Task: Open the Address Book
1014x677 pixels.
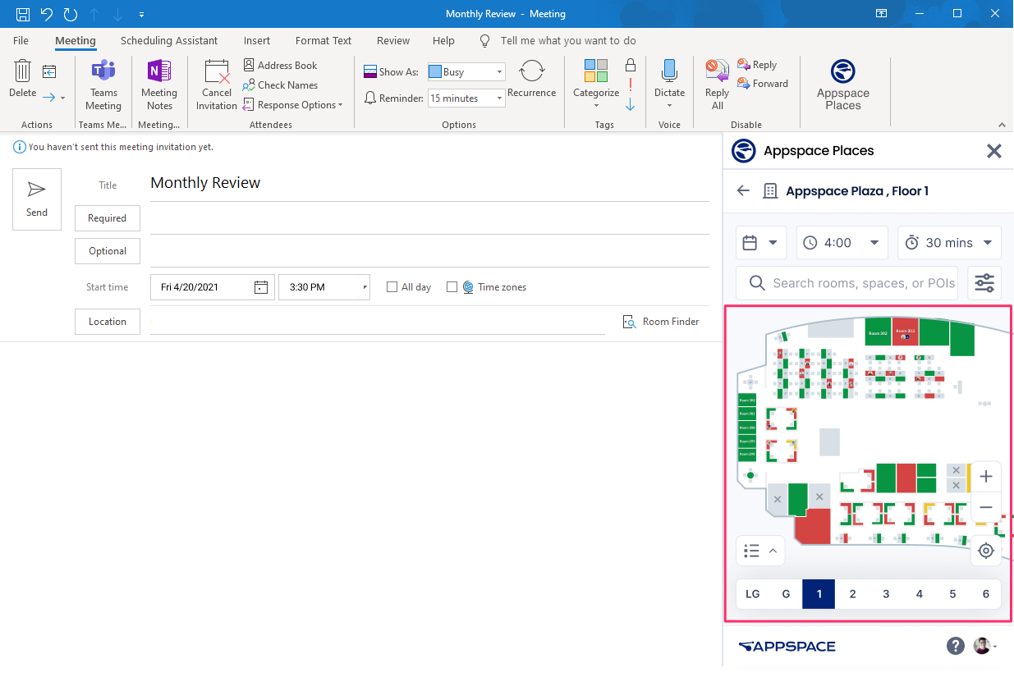Action: pos(280,65)
